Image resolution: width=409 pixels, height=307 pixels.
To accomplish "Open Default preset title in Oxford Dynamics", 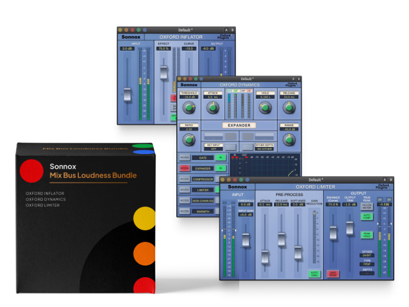I will click(x=247, y=79).
